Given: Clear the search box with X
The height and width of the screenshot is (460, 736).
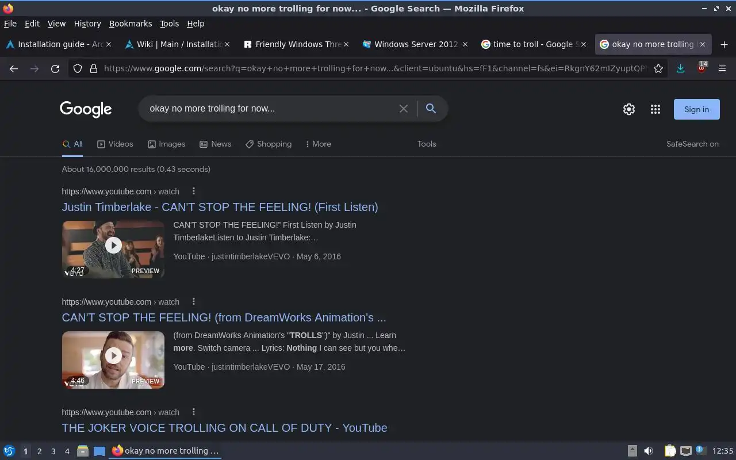Looking at the screenshot, I should tap(404, 109).
